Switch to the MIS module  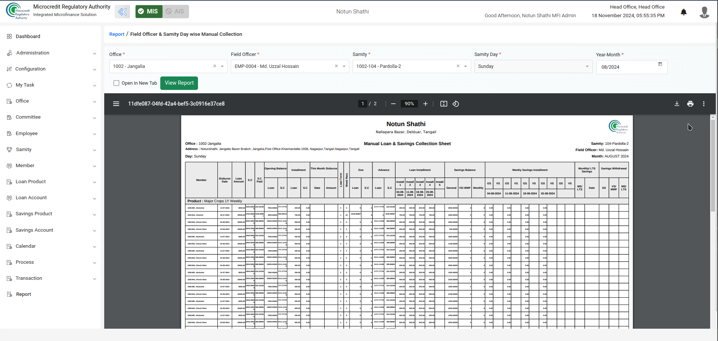point(149,12)
